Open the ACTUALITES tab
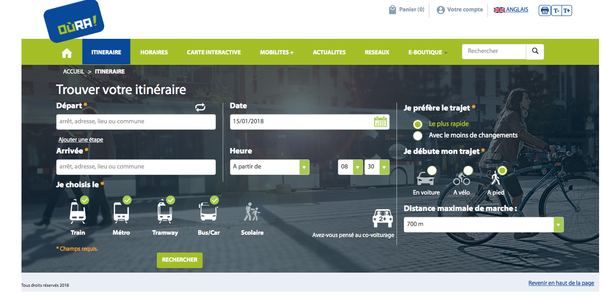The height and width of the screenshot is (295, 605). pyautogui.click(x=329, y=53)
